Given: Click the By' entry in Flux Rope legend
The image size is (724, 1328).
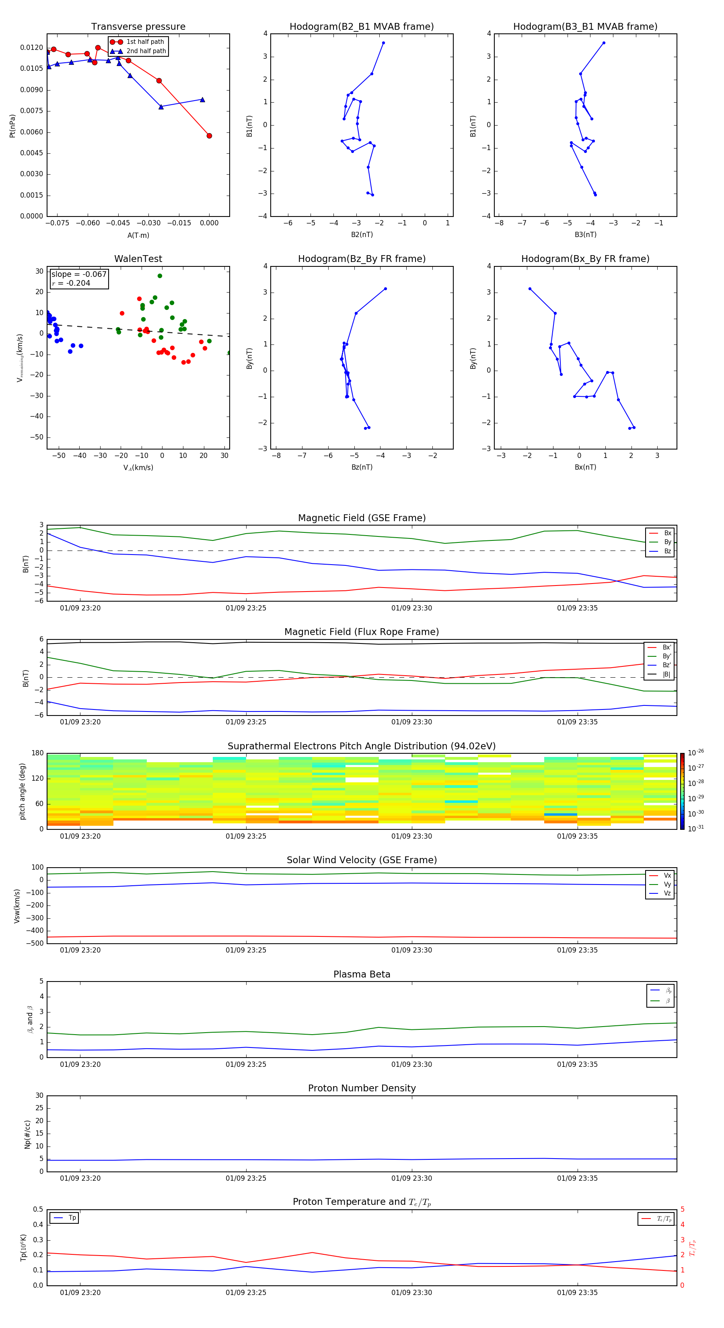Looking at the screenshot, I should tap(659, 656).
